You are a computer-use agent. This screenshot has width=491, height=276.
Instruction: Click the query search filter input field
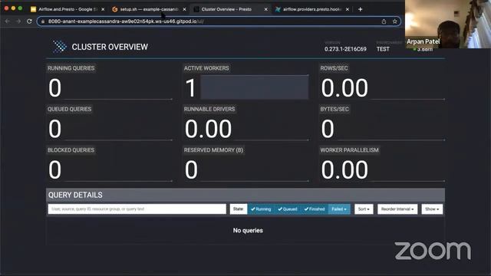(137, 209)
